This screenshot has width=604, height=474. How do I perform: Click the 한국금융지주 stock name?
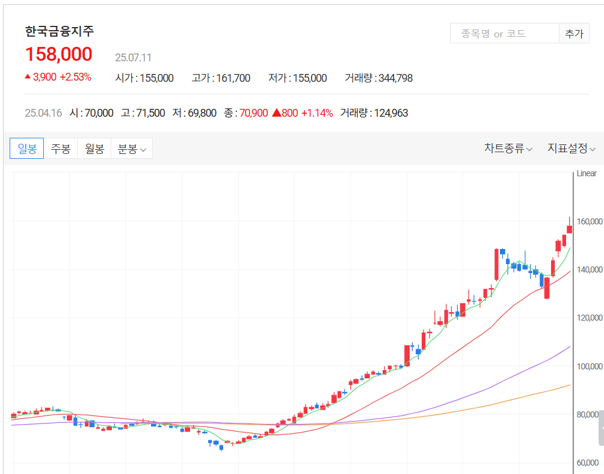coord(60,31)
